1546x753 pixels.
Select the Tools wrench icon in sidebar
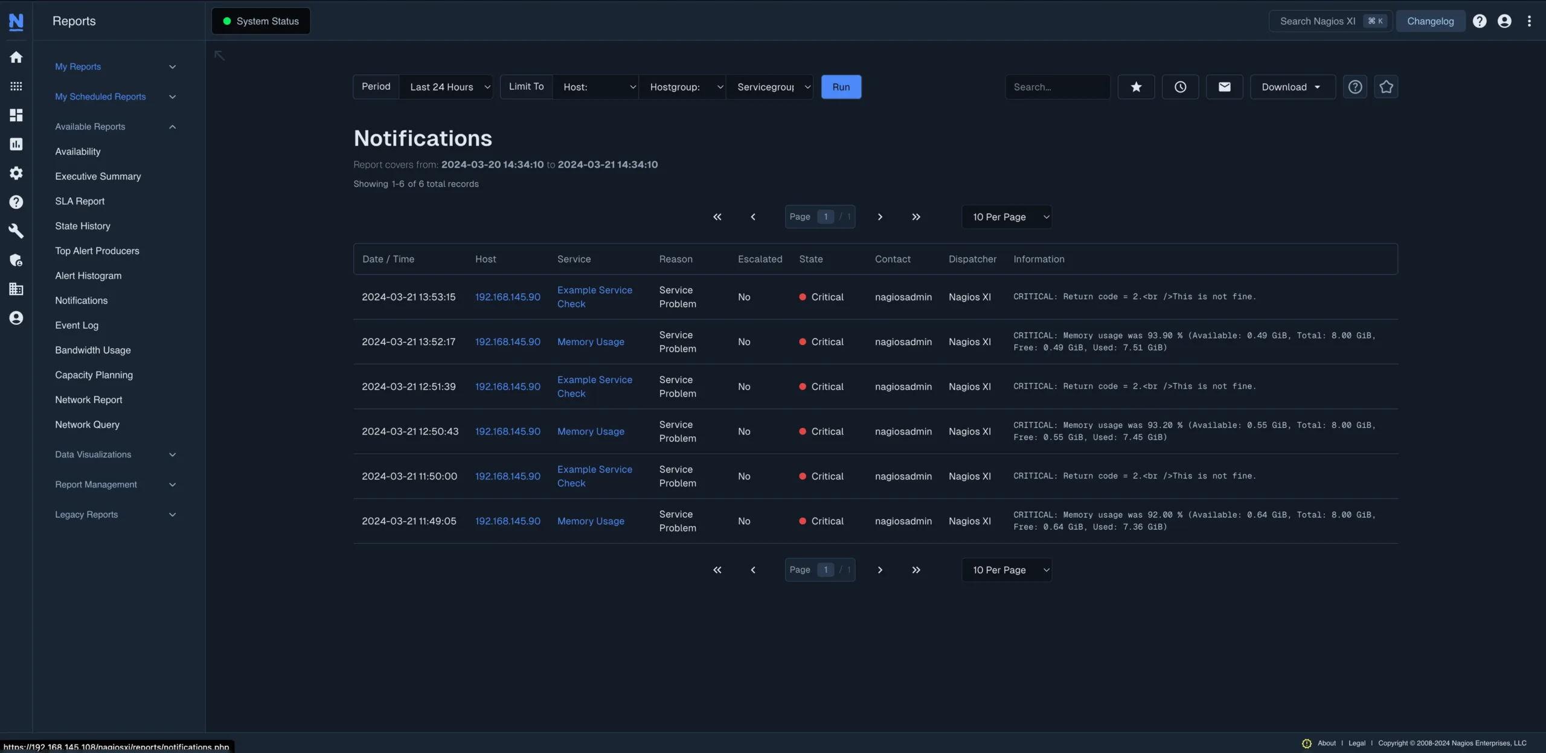16,230
